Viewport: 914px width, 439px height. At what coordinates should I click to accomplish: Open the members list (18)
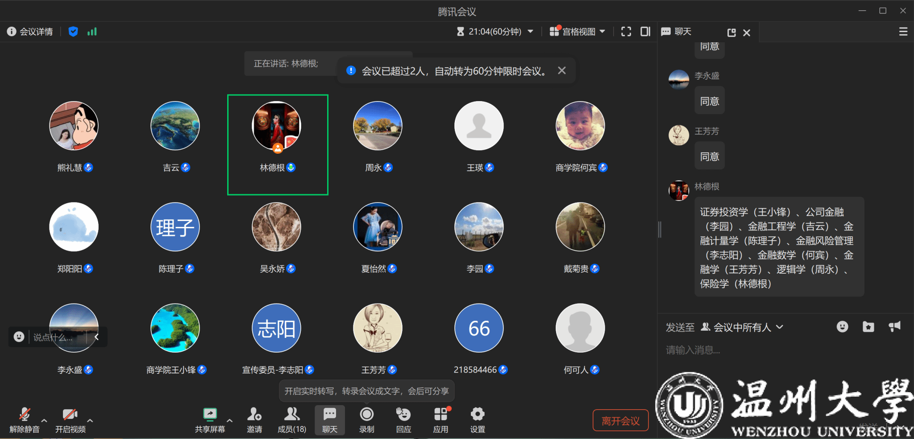tap(292, 420)
